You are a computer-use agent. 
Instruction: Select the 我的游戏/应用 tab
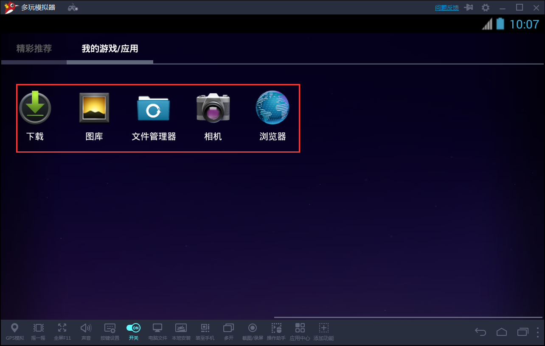[x=109, y=48]
